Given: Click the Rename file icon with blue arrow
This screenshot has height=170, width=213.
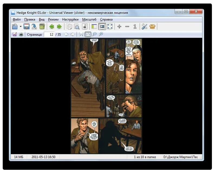Looking at the screenshot, I should (34, 26).
